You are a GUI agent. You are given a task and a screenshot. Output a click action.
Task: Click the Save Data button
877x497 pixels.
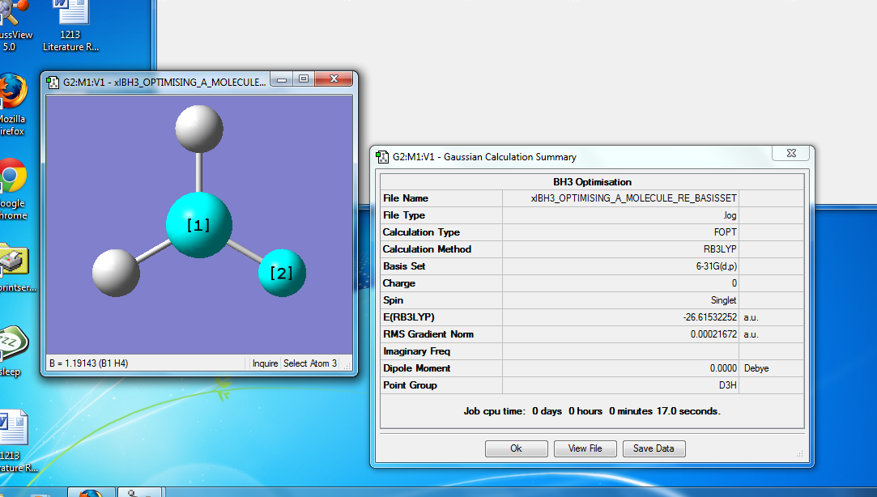coord(653,448)
